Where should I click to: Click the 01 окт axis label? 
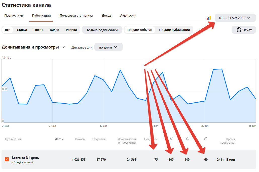[x=6, y=126]
